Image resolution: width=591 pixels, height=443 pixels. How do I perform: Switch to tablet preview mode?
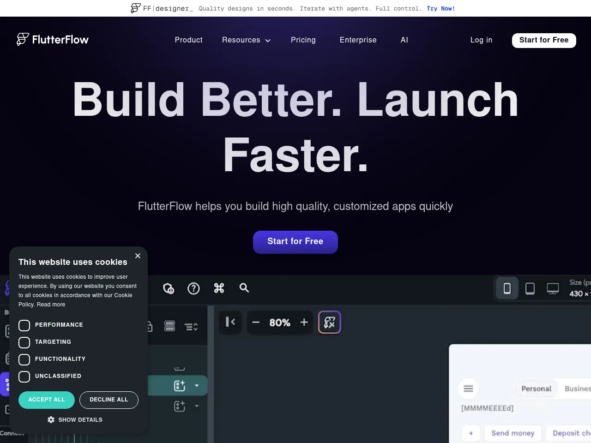[530, 288]
